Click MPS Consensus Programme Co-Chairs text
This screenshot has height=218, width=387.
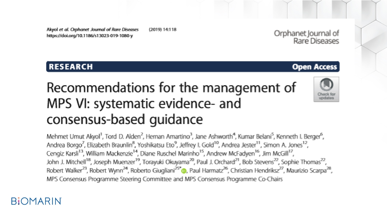(233, 179)
